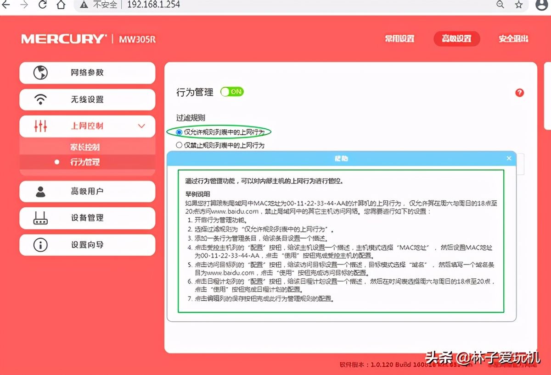Open the 家长控制 submenu item
This screenshot has height=375, width=551.
[x=85, y=147]
